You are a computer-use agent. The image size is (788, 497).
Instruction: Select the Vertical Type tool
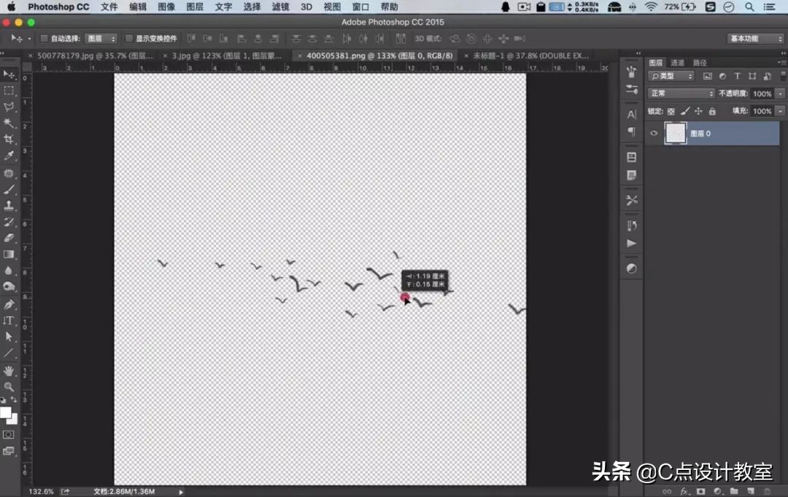(9, 320)
